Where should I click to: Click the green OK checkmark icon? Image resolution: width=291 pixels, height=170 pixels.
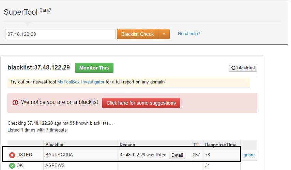click(x=12, y=165)
